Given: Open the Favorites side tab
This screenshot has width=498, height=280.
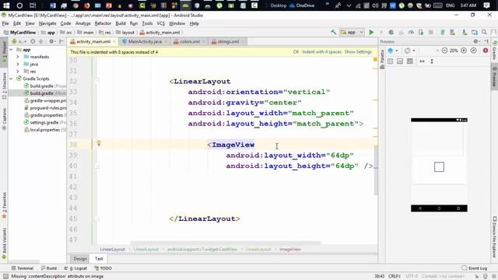Looking at the screenshot, I should coord(4,205).
